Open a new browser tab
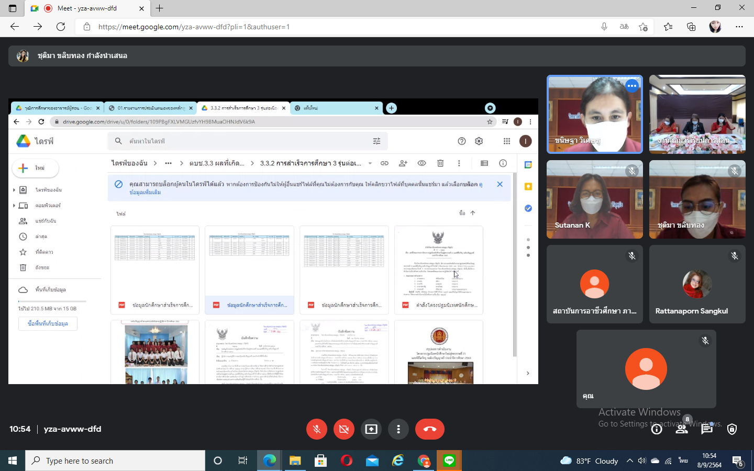This screenshot has height=471, width=754. pos(160,8)
